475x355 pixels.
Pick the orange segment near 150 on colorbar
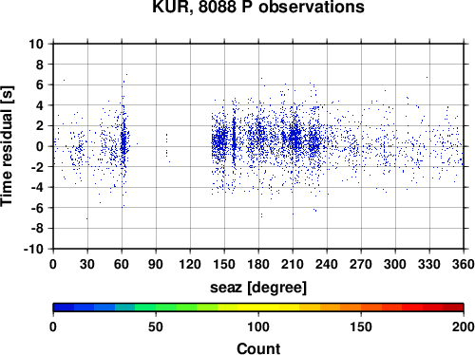pyautogui.click(x=361, y=308)
